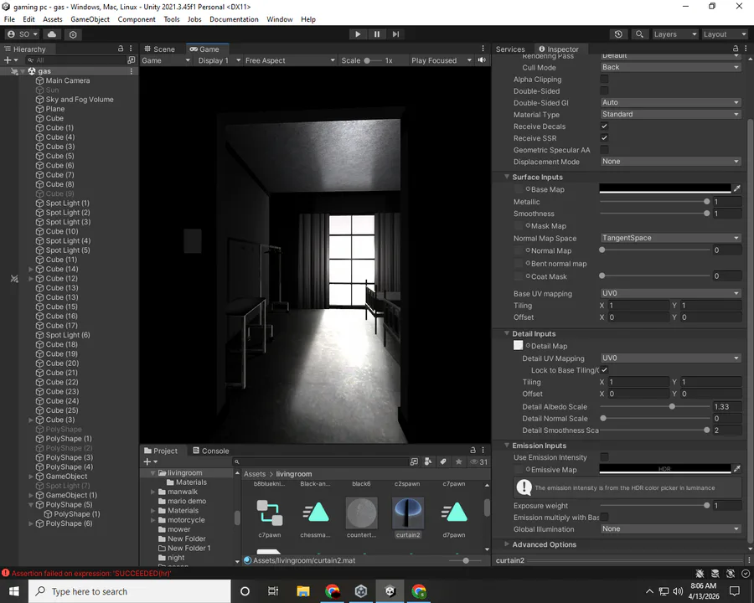The image size is (754, 603).
Task: Open the Cull Mode dropdown
Action: 670,67
